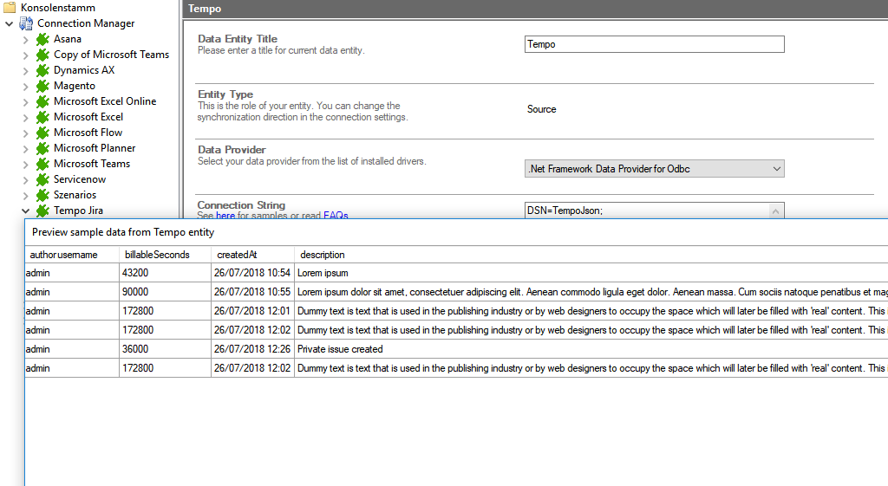888x486 pixels.
Task: Click the Konsolenstamm folder icon
Action: pyautogui.click(x=10, y=8)
